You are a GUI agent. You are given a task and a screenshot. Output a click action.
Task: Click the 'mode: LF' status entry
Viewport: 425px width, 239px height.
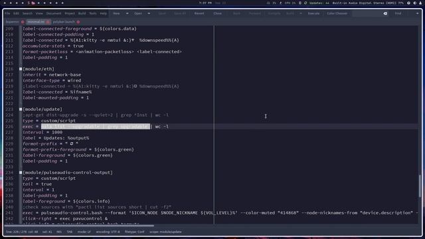pyautogui.click(x=84, y=232)
